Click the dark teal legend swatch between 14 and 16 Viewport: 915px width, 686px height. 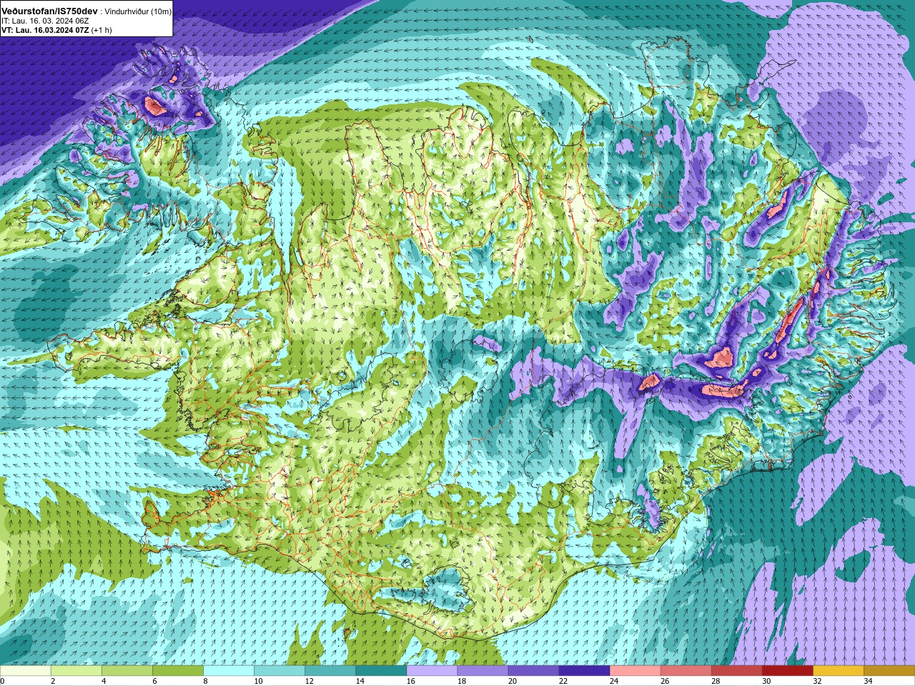(x=381, y=671)
